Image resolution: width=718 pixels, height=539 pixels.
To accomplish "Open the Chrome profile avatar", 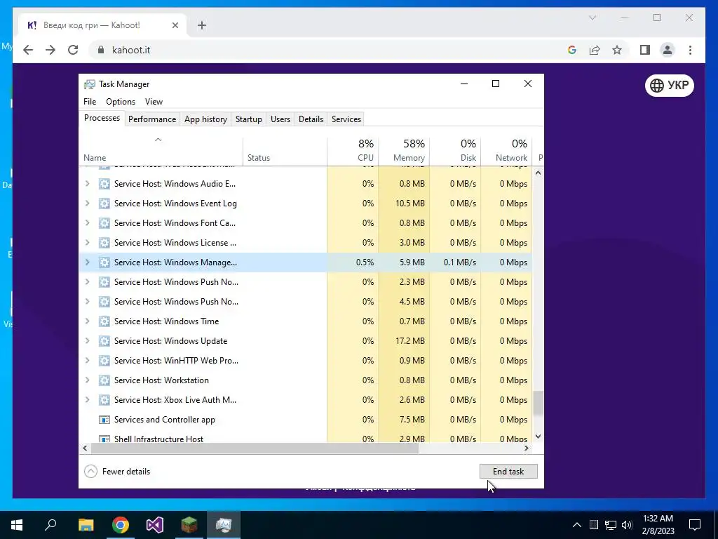I will pyautogui.click(x=668, y=50).
